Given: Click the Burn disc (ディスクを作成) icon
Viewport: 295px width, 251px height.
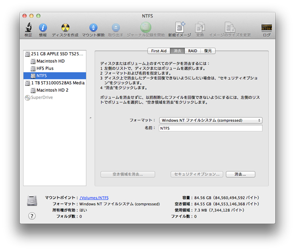Looking at the screenshot, I should [x=65, y=28].
